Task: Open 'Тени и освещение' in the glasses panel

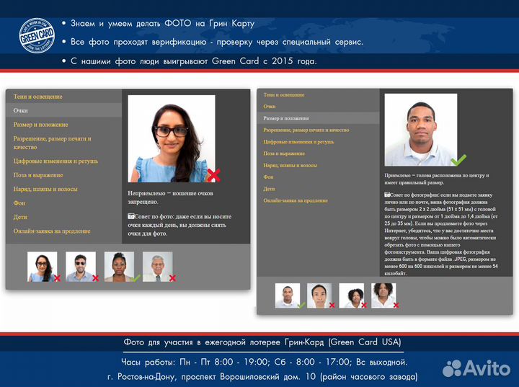Action: point(37,97)
